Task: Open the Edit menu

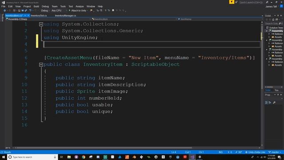Action: click(10, 6)
